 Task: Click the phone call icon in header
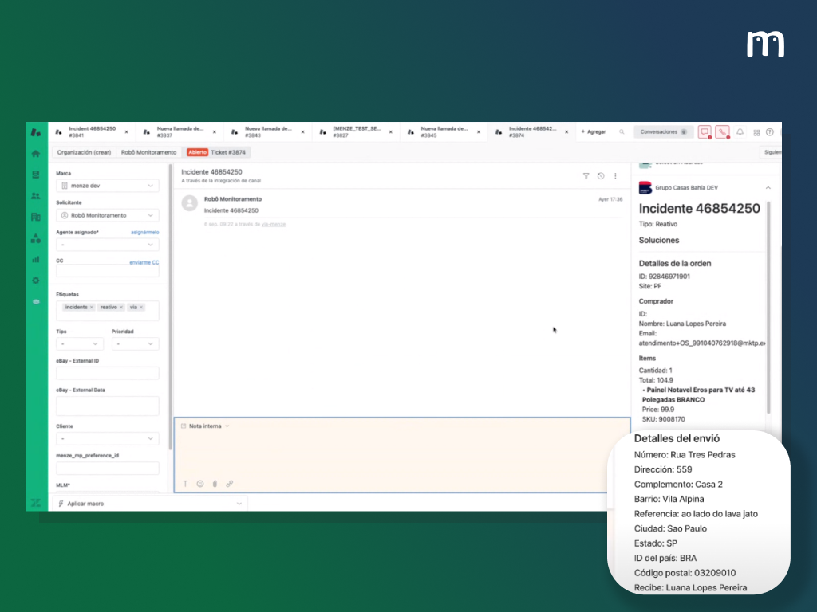click(x=722, y=132)
